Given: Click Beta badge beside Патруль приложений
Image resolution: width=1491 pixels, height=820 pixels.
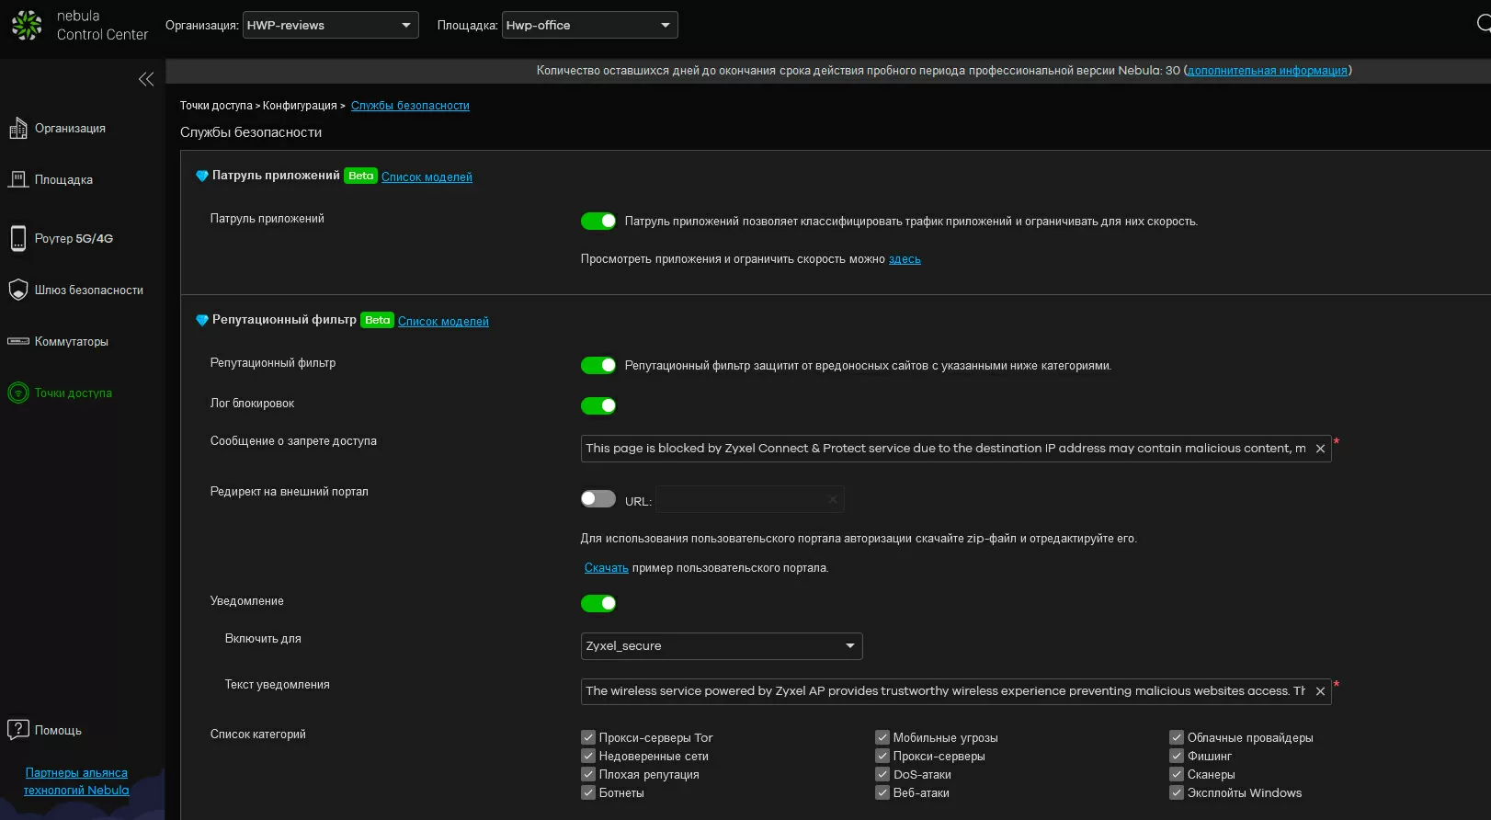Looking at the screenshot, I should [x=360, y=176].
